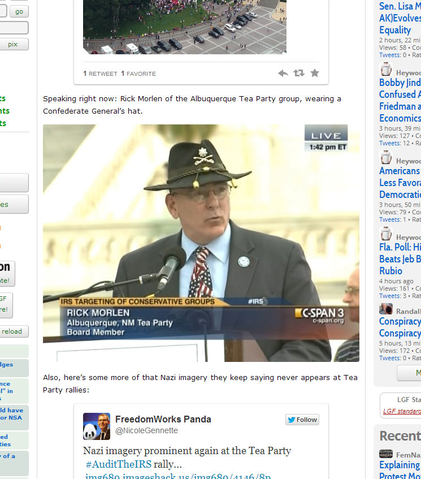
Task: Open the FreedomWorks Panda profile avatar
Action: pos(97,426)
